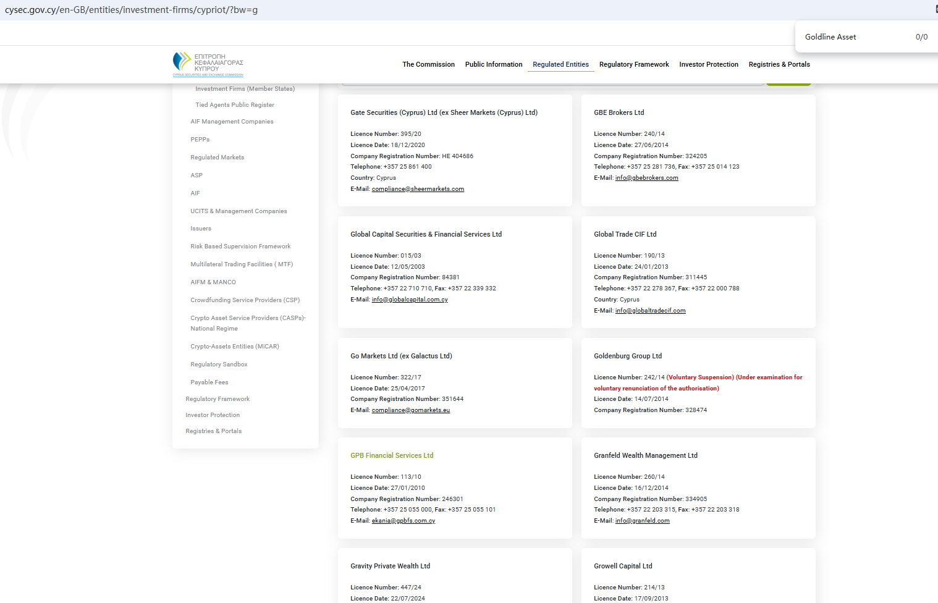
Task: Open Regulatory Framework top menu
Action: [633, 64]
